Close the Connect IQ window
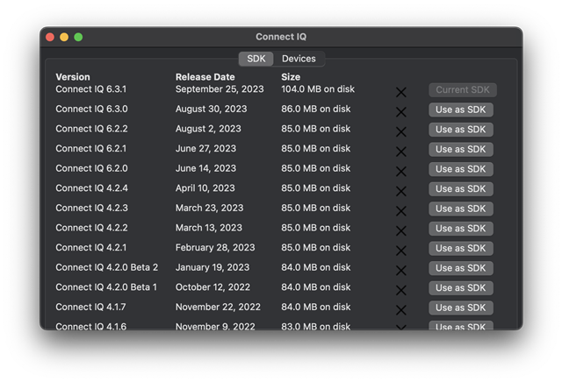Image resolution: width=562 pixels, height=382 pixels. point(50,37)
